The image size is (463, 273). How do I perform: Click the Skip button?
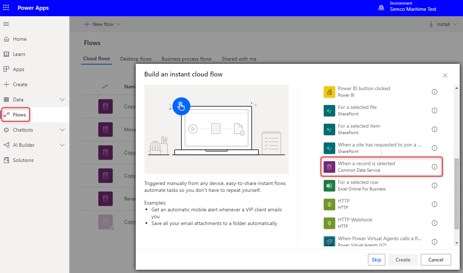(377, 260)
